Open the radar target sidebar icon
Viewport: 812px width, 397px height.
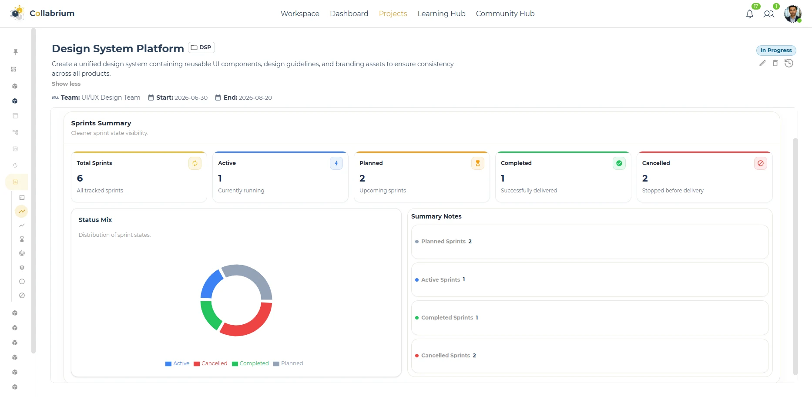(22, 253)
